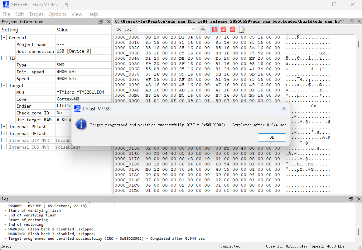Undock the Log panel

tap(351, 199)
